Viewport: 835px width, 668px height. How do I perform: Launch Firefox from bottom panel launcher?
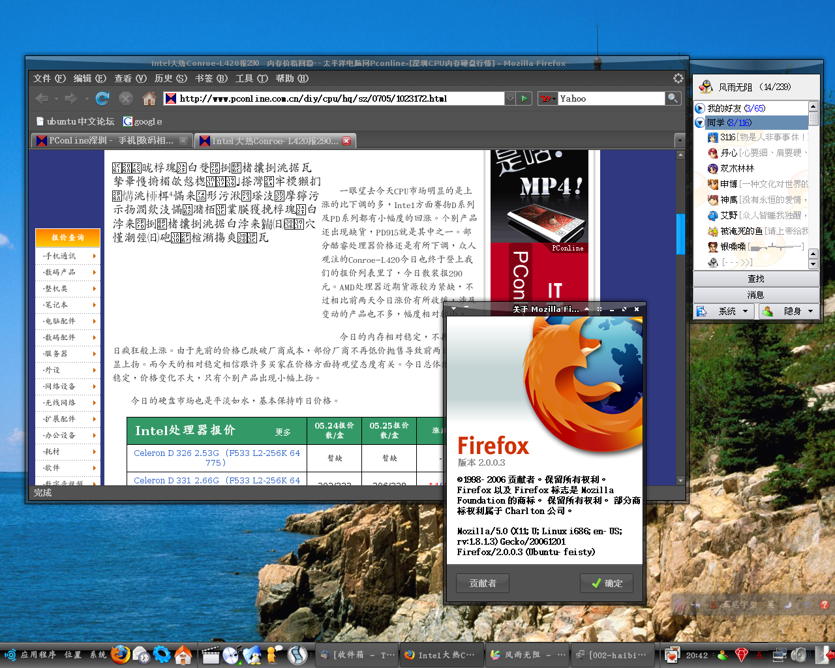click(x=120, y=654)
